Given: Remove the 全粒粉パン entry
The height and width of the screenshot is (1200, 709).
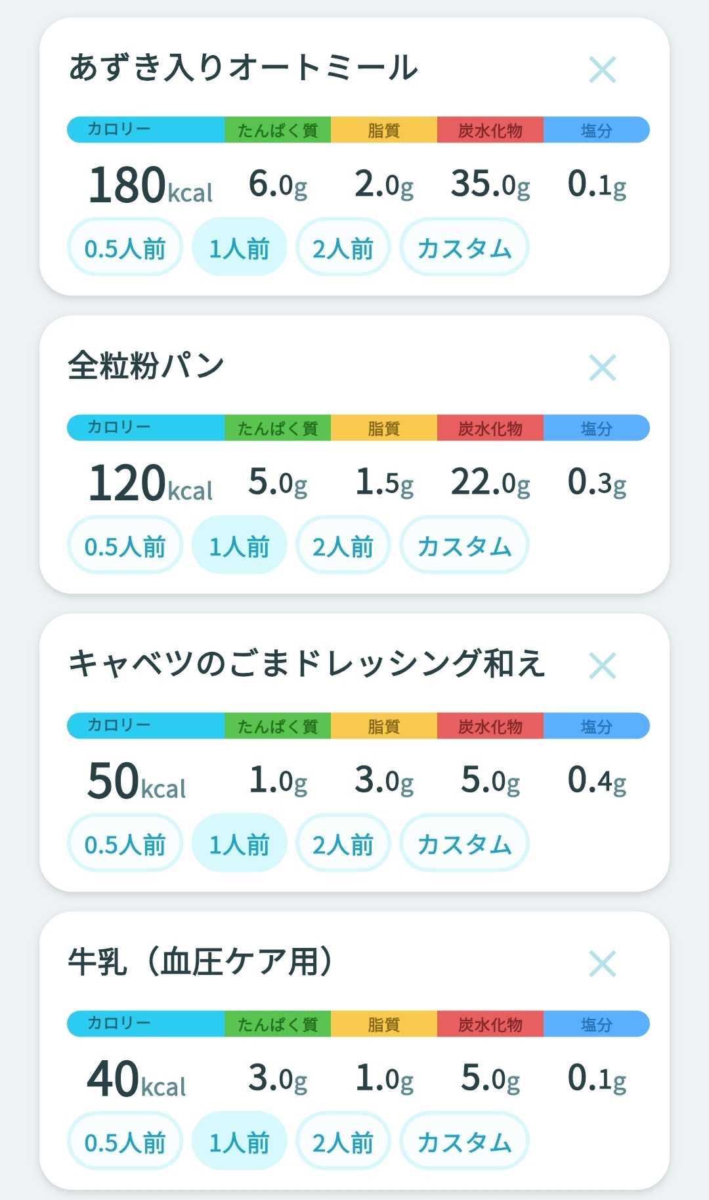Looking at the screenshot, I should point(602,368).
